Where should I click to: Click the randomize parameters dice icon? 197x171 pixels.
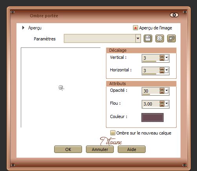160,38
